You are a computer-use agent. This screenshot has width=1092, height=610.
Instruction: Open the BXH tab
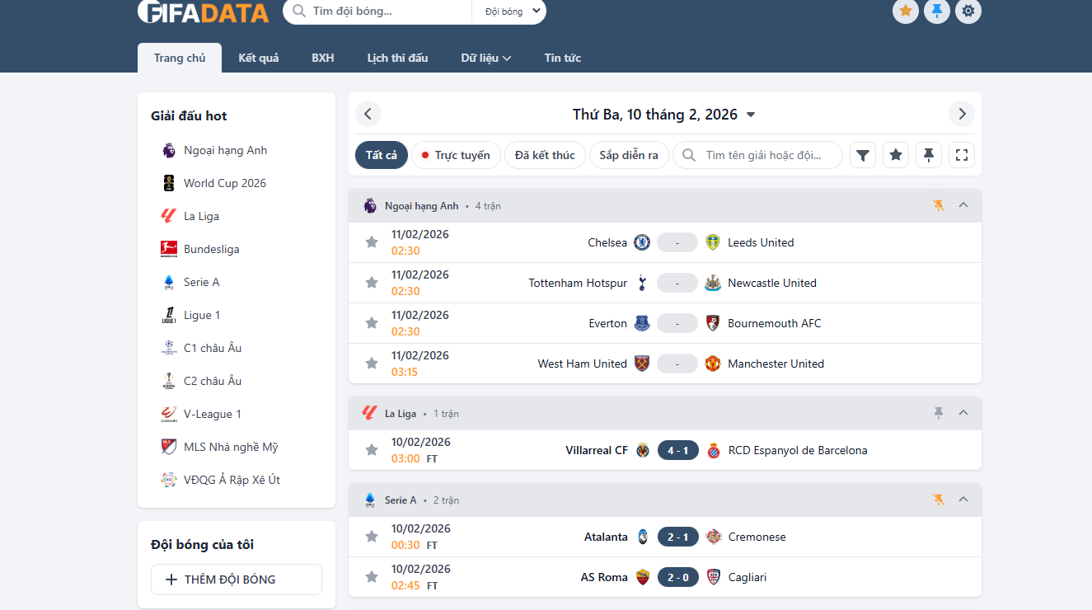click(323, 58)
